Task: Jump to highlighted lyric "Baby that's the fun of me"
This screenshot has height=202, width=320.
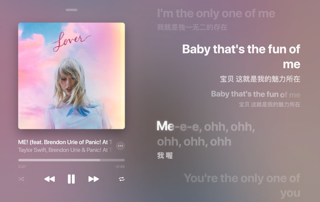Action: click(x=241, y=57)
